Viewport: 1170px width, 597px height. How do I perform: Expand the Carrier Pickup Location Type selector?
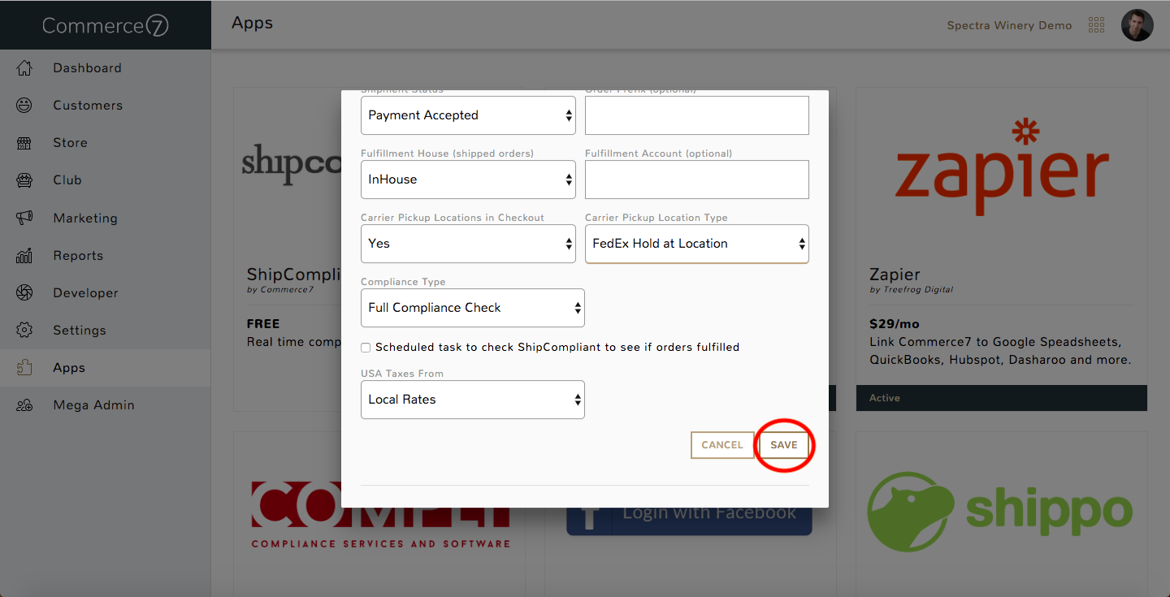pos(696,244)
